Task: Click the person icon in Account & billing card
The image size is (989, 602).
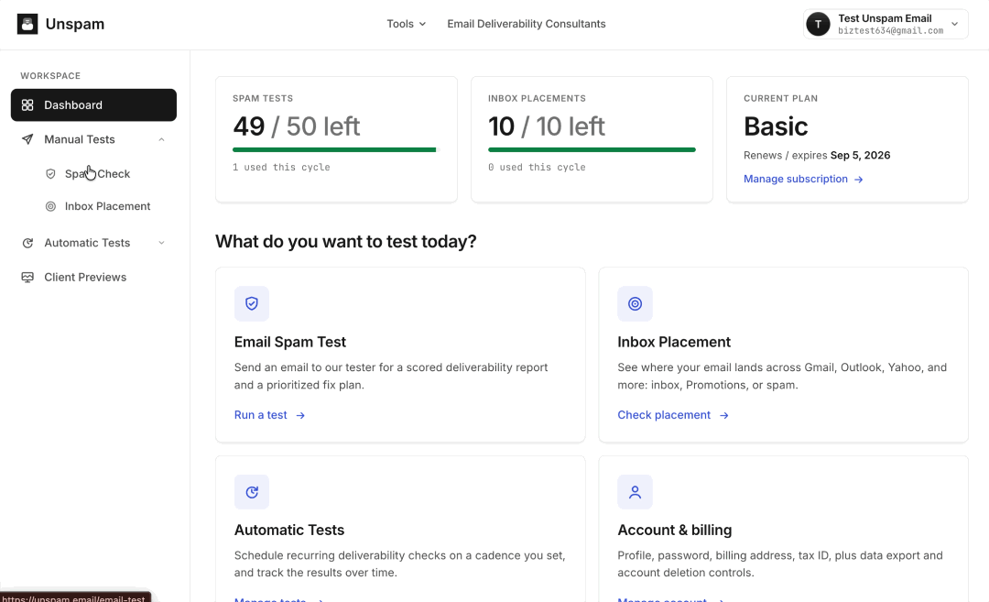Action: click(636, 492)
